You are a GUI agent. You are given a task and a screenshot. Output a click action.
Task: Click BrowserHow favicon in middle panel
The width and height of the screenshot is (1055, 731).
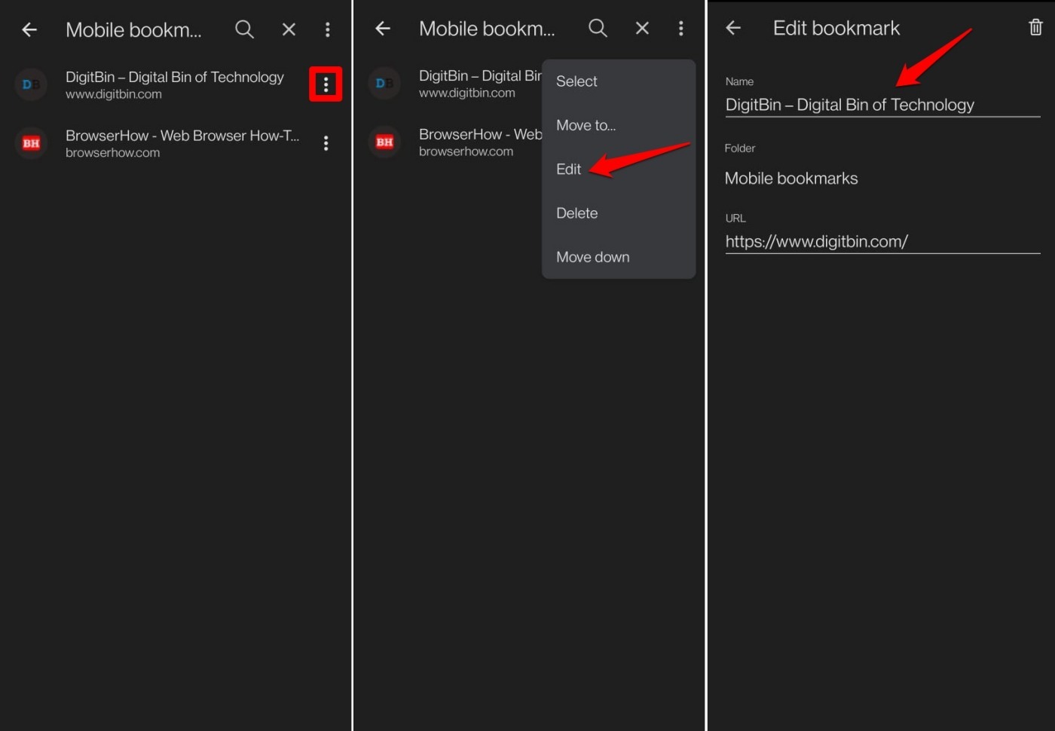coord(384,142)
